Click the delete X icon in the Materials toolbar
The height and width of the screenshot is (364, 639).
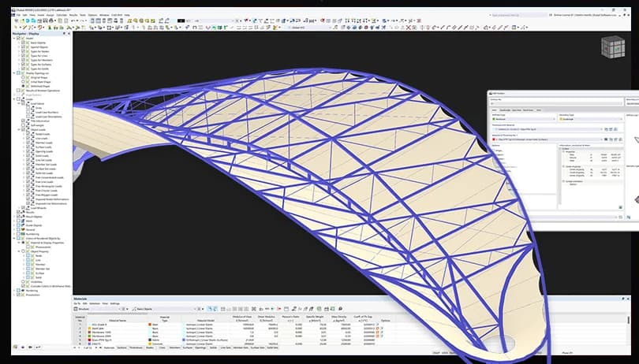(x=253, y=309)
